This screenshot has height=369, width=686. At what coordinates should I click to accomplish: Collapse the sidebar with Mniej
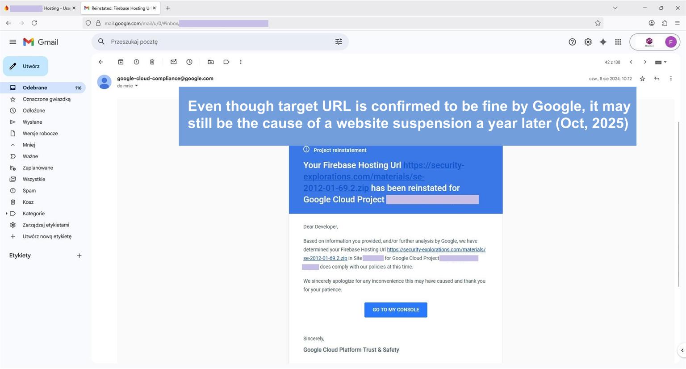(x=29, y=145)
